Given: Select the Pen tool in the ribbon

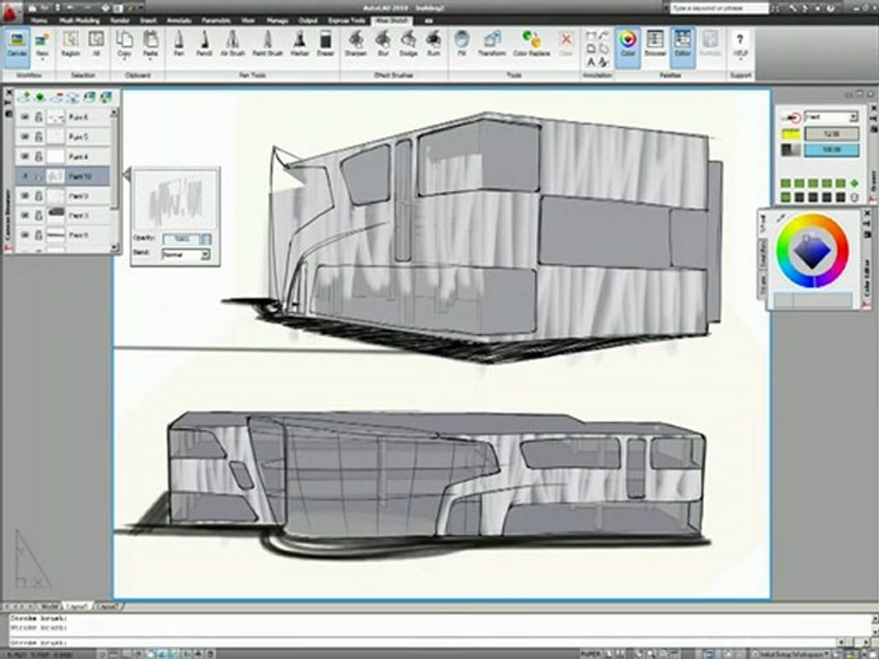Looking at the screenshot, I should point(179,44).
